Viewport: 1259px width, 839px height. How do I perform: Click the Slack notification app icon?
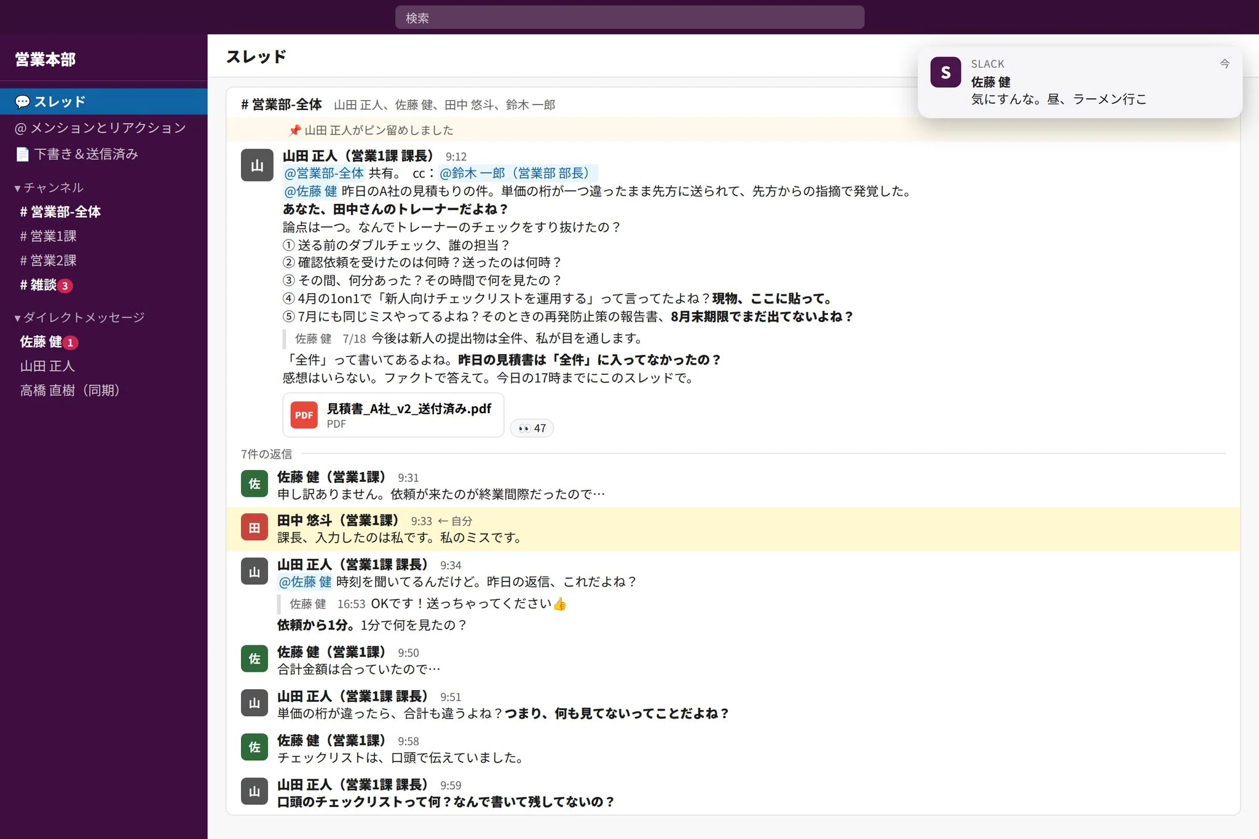pyautogui.click(x=945, y=73)
